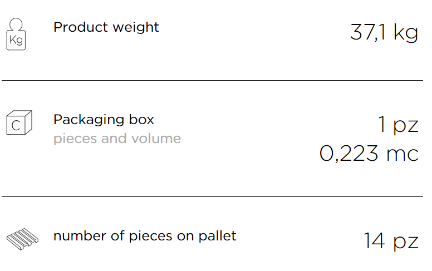Click the number of pieces on pallet label

click(145, 236)
